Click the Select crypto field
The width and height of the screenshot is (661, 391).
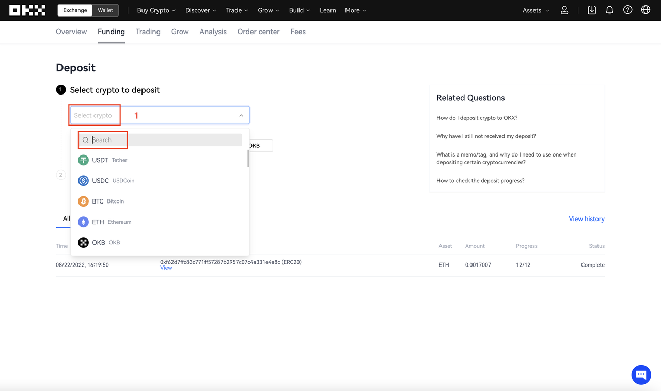[160, 116]
